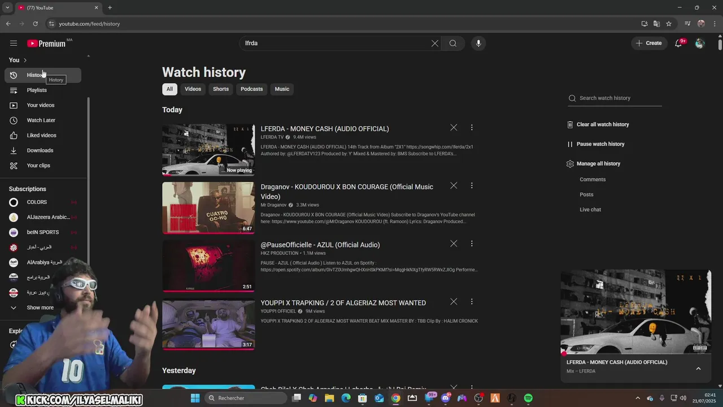Open the LFERDA TV channel link
Image resolution: width=723 pixels, height=407 pixels.
272,137
